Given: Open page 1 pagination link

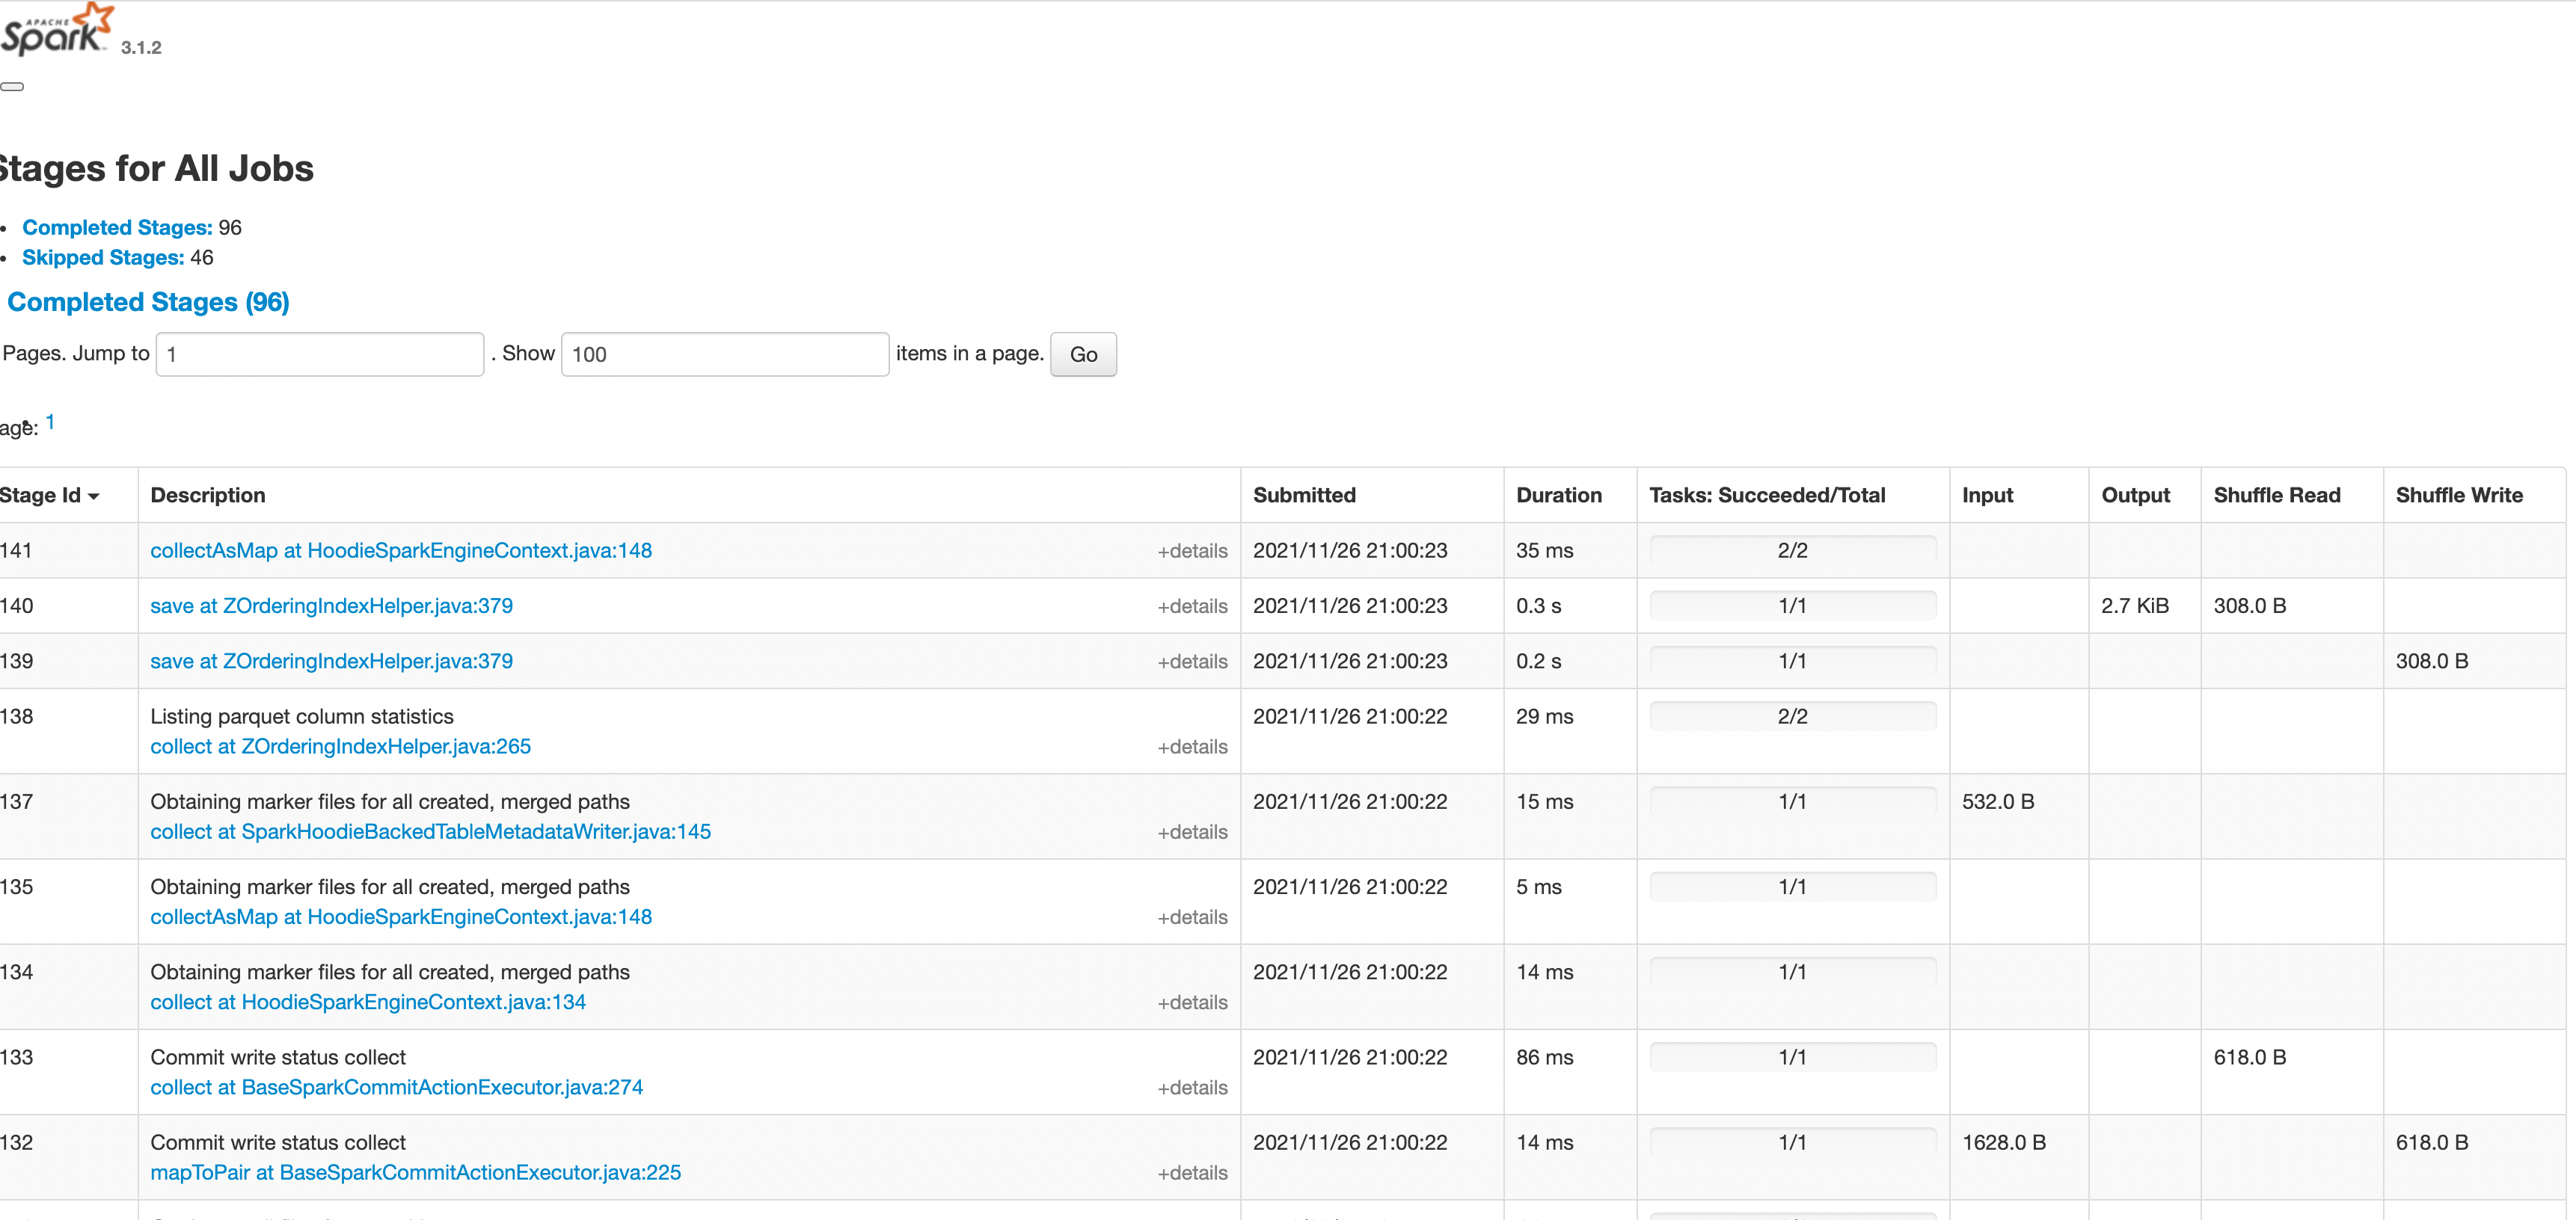Looking at the screenshot, I should coord(50,422).
